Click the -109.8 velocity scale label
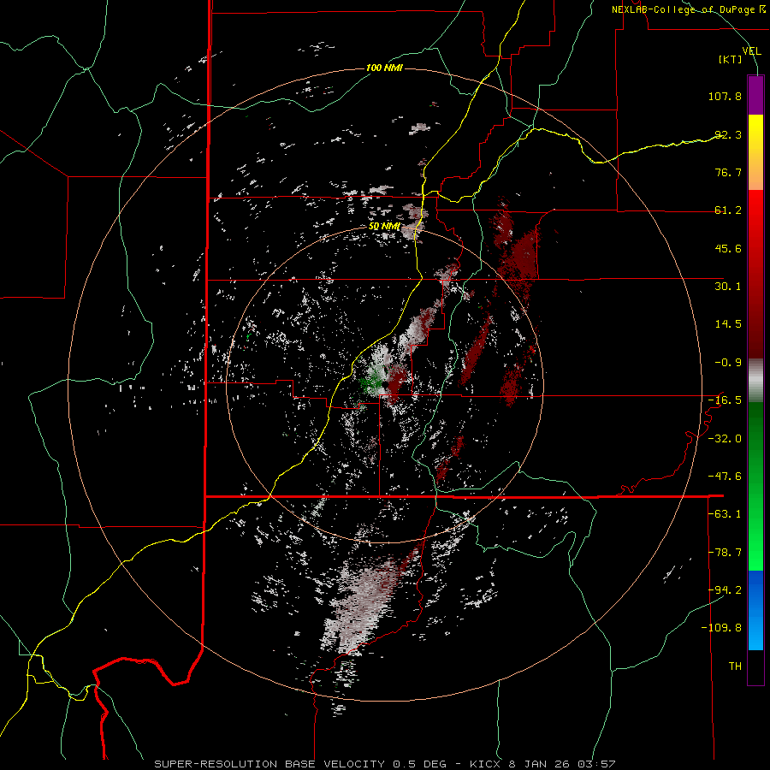The width and height of the screenshot is (770, 770). point(721,628)
